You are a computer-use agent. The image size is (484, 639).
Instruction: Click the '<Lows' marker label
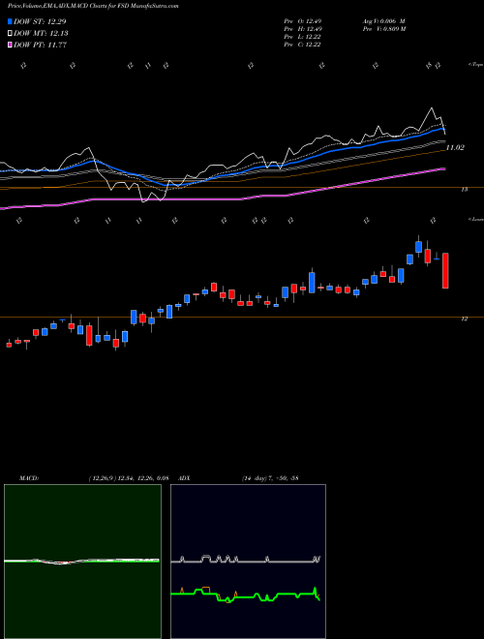pyautogui.click(x=475, y=219)
